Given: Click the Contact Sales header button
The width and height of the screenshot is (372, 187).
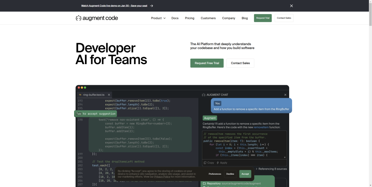Looking at the screenshot, I should click(x=284, y=18).
